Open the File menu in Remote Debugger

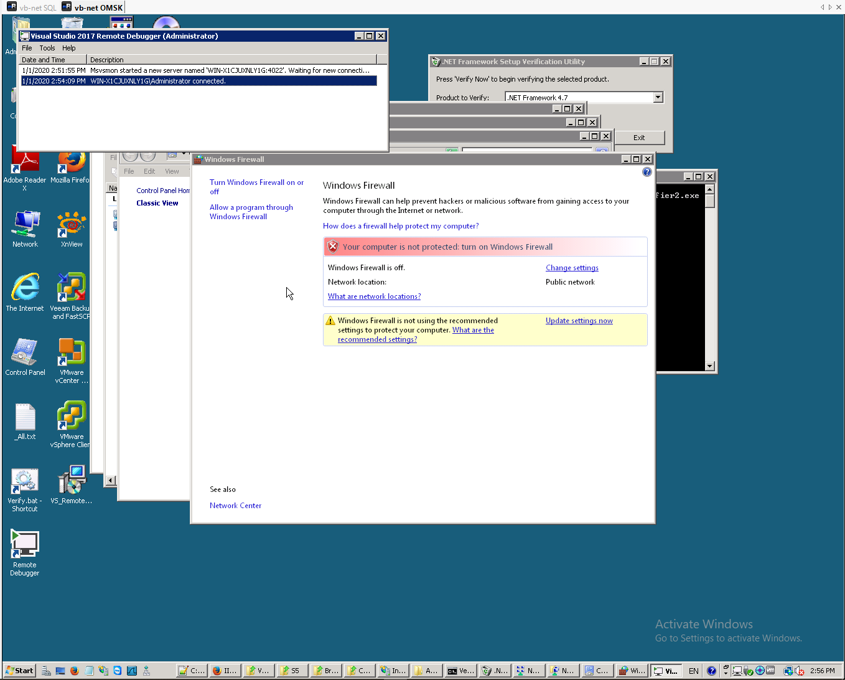click(27, 48)
